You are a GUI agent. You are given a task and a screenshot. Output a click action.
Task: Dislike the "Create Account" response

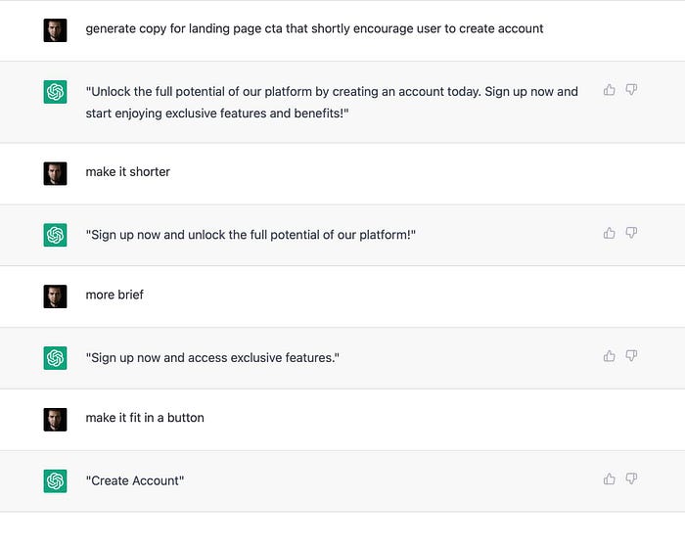coord(631,479)
